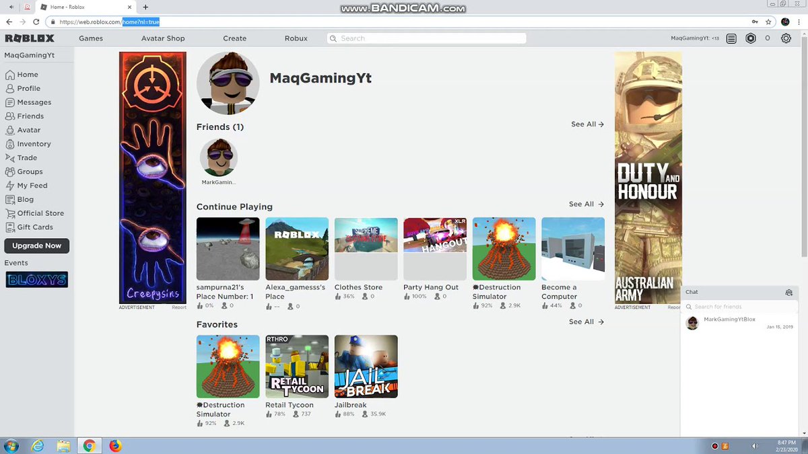Viewport: 808px width, 454px height.
Task: Open Chrome's three-dot menu
Action: tap(799, 22)
